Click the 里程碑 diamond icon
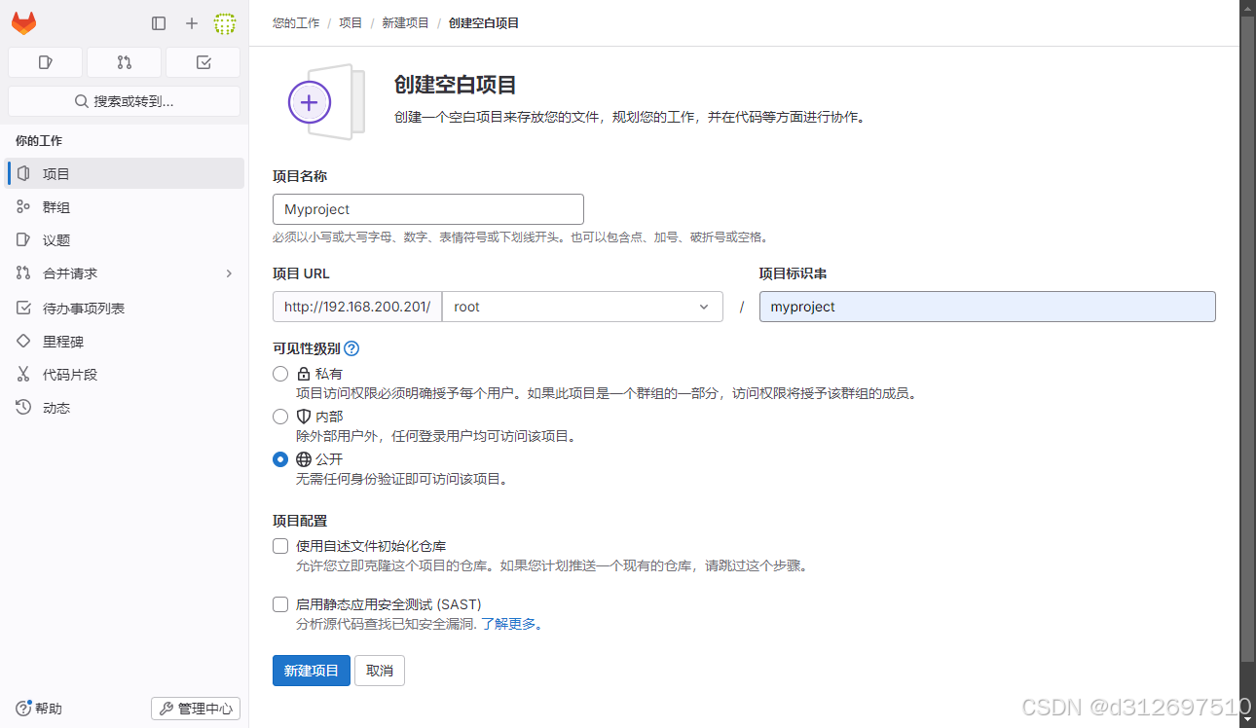The height and width of the screenshot is (728, 1256). tap(23, 341)
